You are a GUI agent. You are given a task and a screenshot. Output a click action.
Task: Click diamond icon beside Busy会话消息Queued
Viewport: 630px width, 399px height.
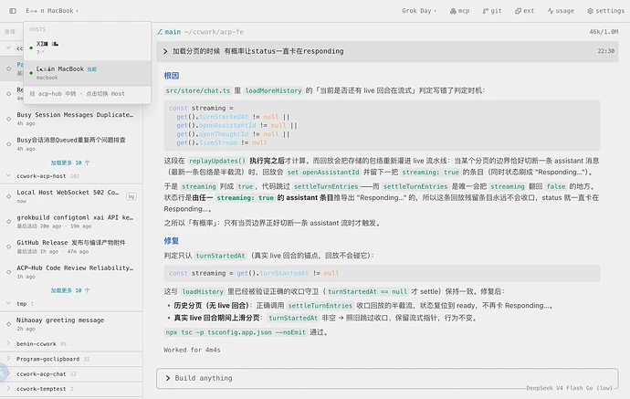pyautogui.click(x=9, y=144)
